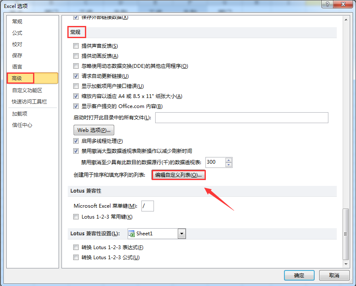Enable 提供声音反馈 checkbox

click(x=76, y=46)
